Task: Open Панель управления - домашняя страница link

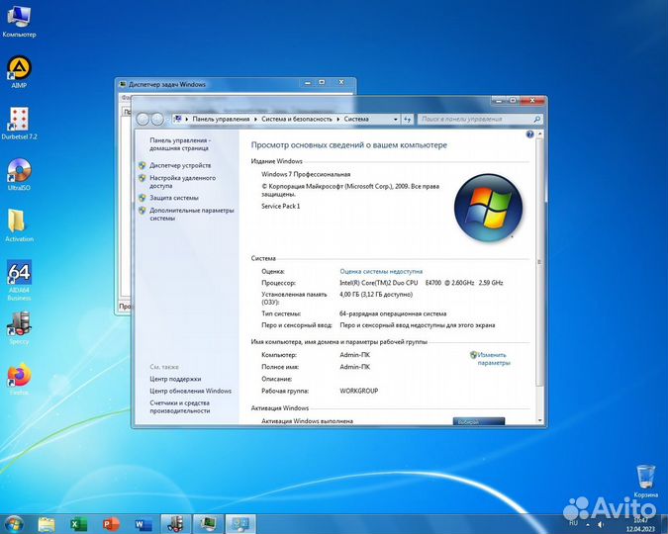Action: (x=180, y=144)
